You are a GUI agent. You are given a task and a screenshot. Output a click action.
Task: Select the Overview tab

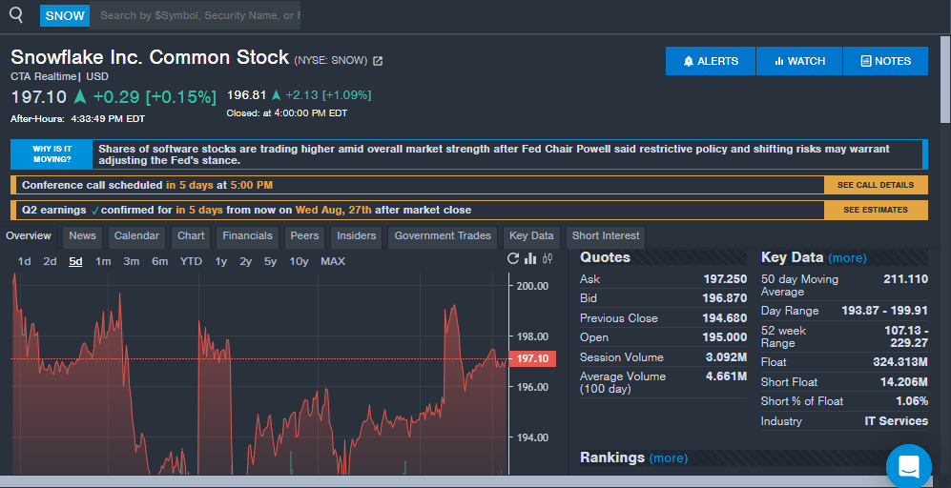[29, 235]
